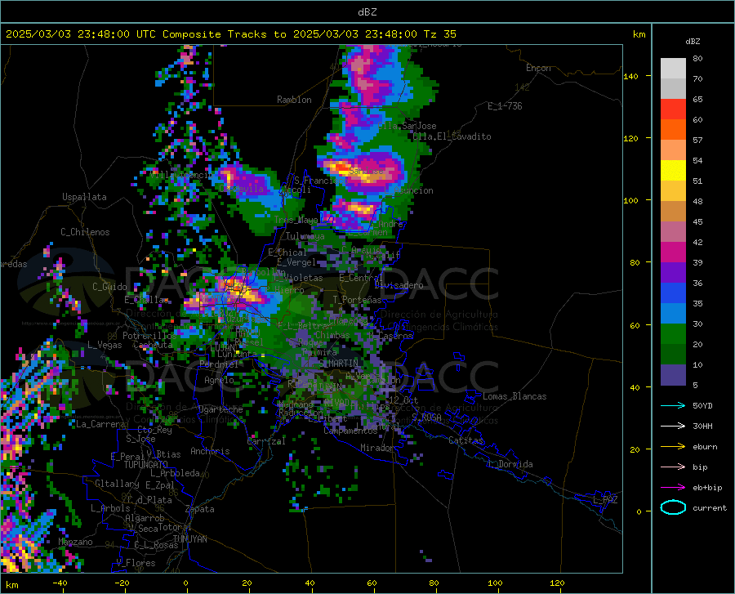Click the timestamp header text line
This screenshot has width=735, height=594.
tap(230, 34)
